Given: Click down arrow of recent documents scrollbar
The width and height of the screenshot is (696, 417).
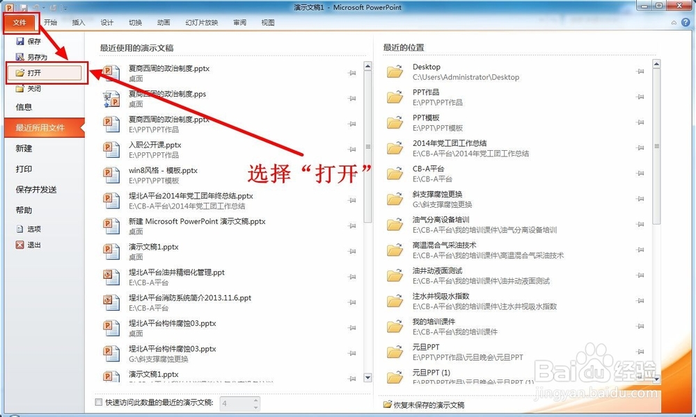Looking at the screenshot, I should (x=367, y=377).
